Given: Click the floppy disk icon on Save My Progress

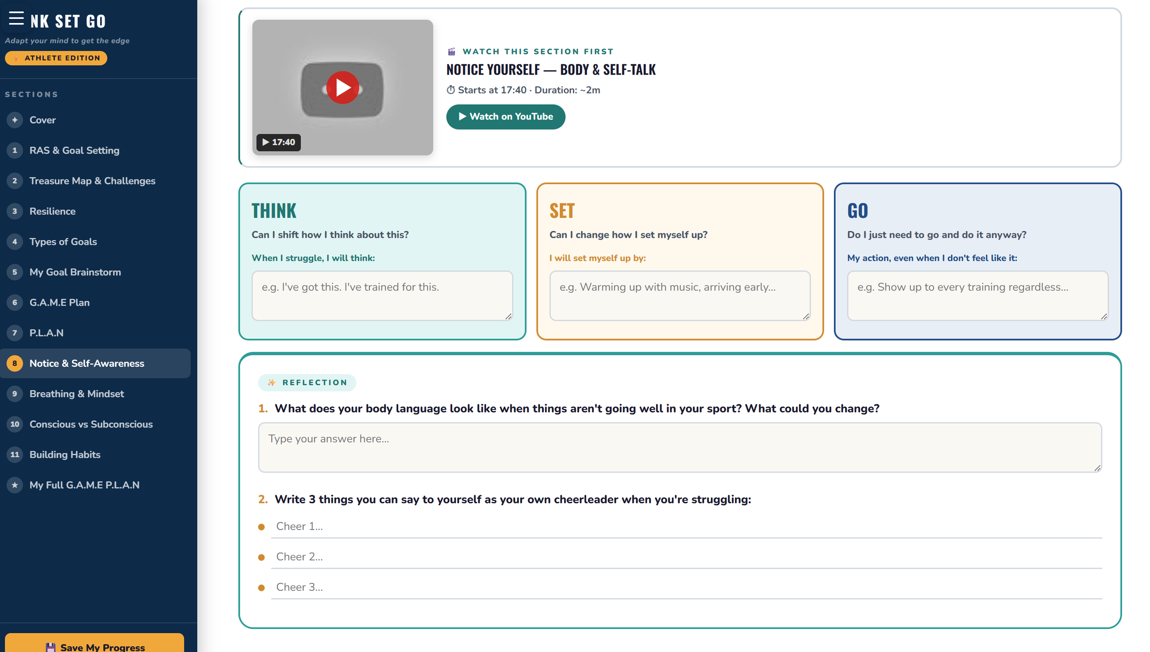Looking at the screenshot, I should (x=51, y=647).
